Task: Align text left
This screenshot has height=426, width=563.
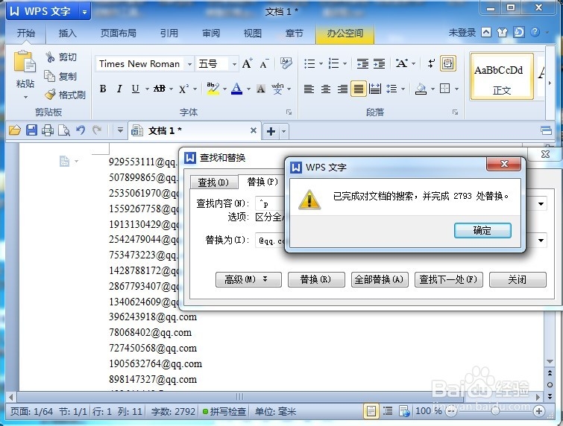Action: tap(309, 89)
